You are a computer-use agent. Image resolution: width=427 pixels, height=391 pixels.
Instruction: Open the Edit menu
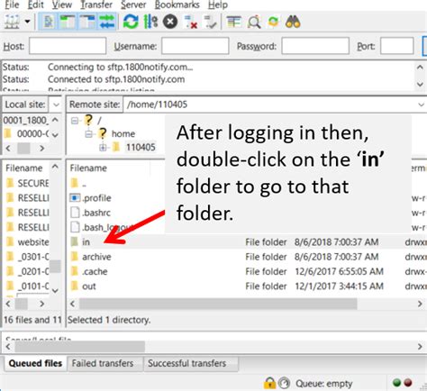(x=36, y=5)
